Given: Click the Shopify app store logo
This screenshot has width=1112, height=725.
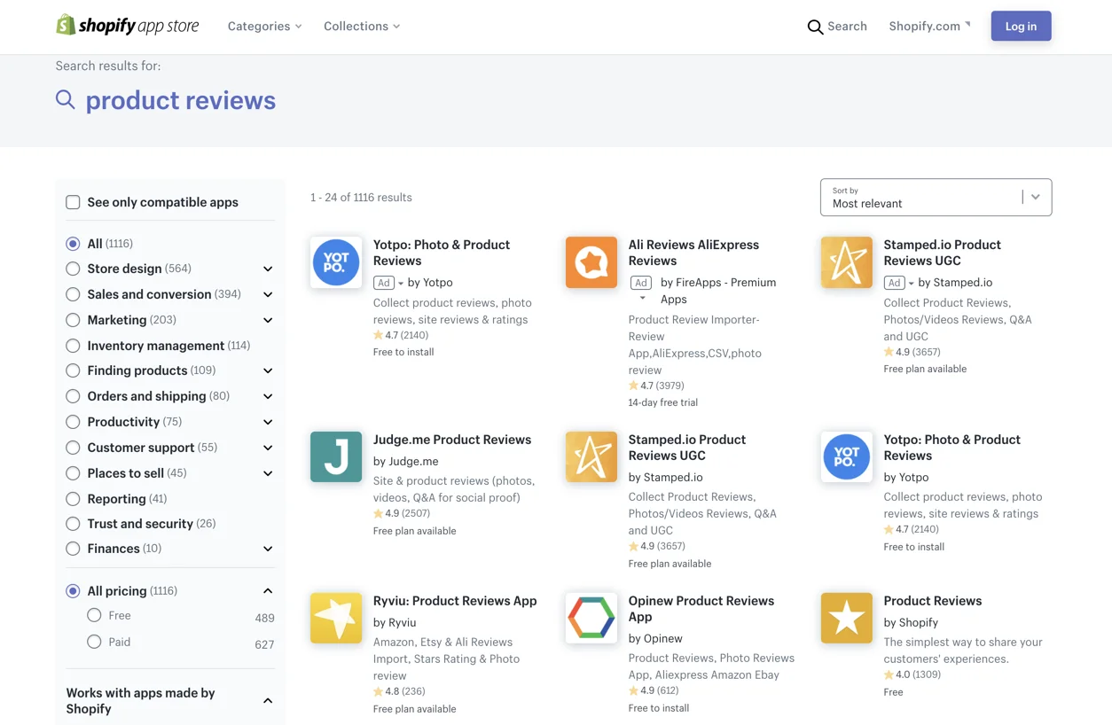Looking at the screenshot, I should coord(128,26).
